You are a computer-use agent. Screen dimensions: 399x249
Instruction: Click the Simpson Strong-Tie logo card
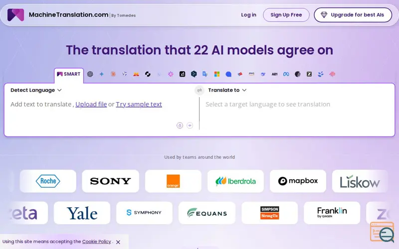(269, 213)
